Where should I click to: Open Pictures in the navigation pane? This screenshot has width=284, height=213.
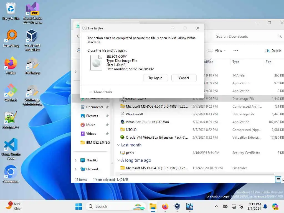[x=92, y=116]
